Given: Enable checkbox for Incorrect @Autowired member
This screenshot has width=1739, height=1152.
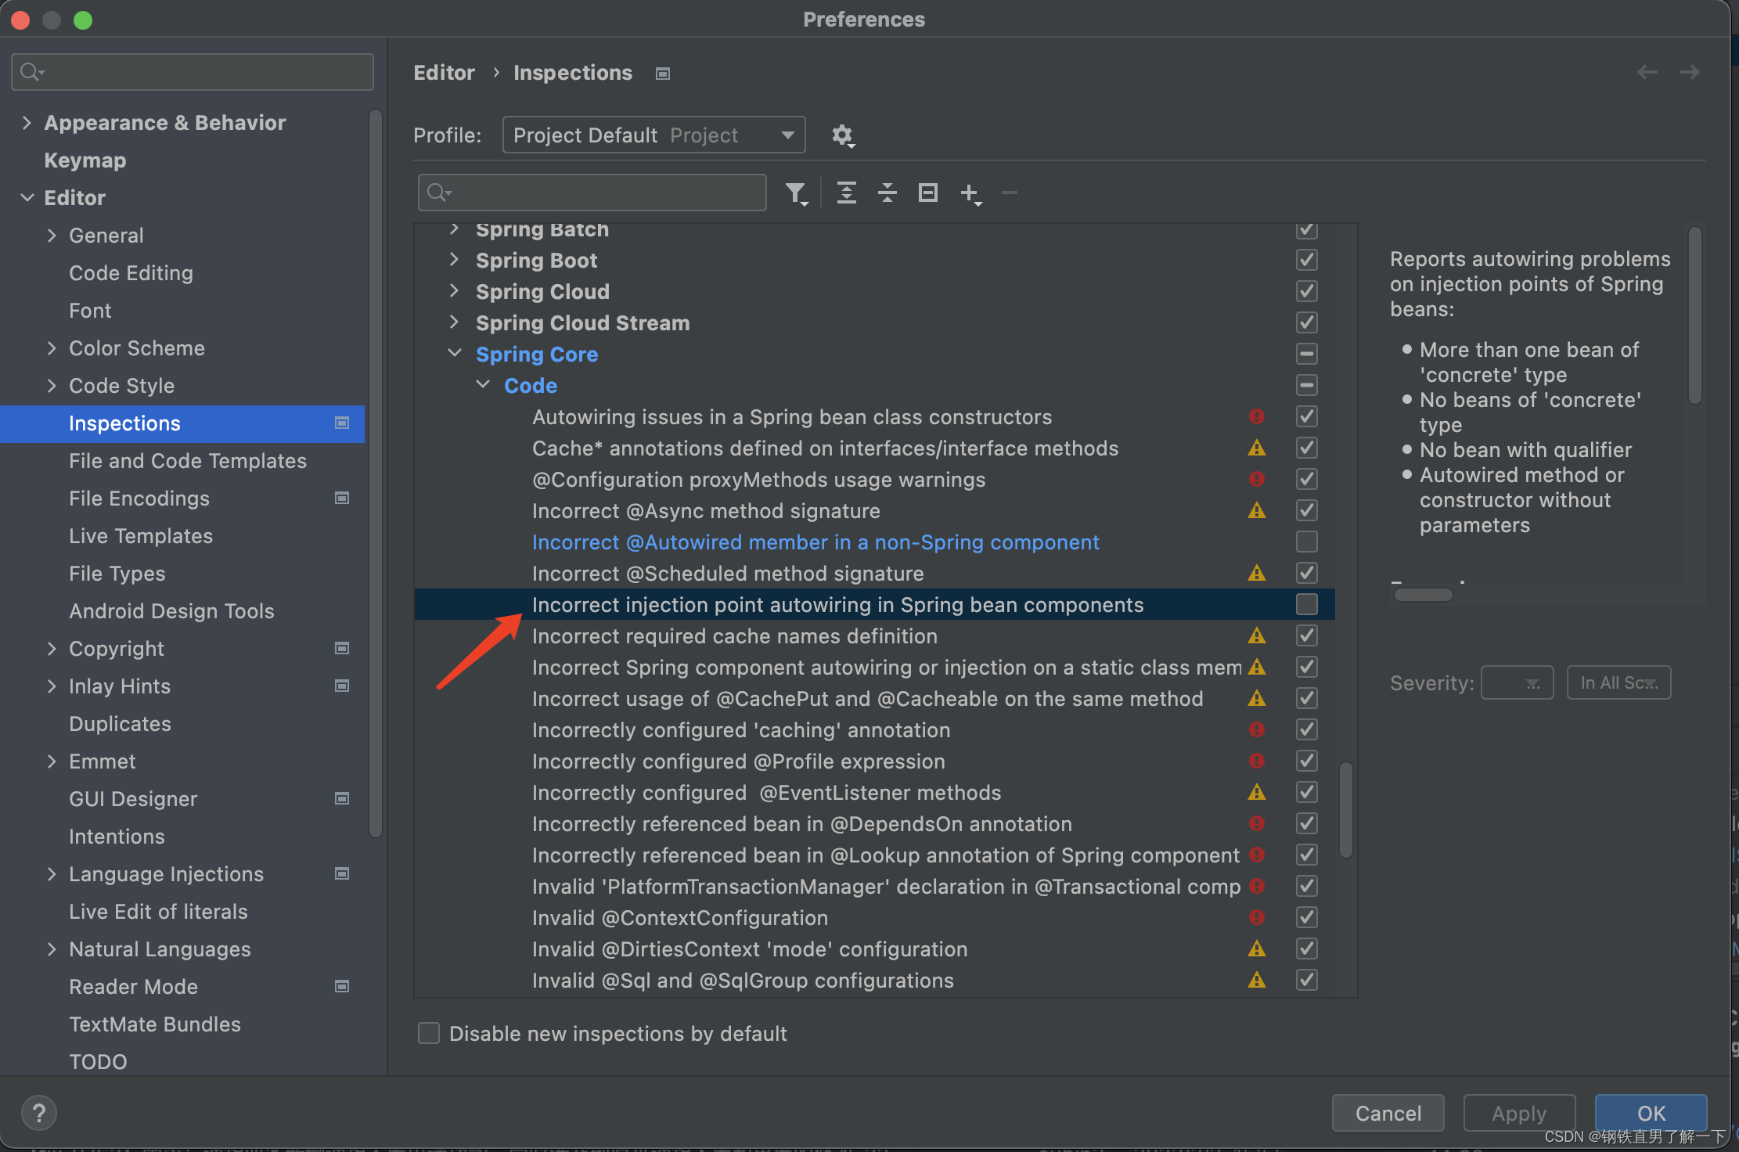Looking at the screenshot, I should pos(1307,540).
